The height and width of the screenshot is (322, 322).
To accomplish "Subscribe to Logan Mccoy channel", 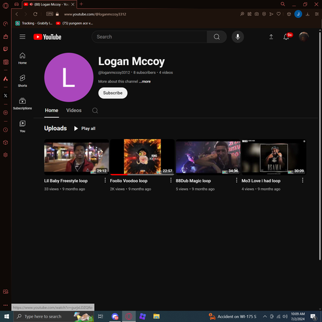I will [113, 93].
